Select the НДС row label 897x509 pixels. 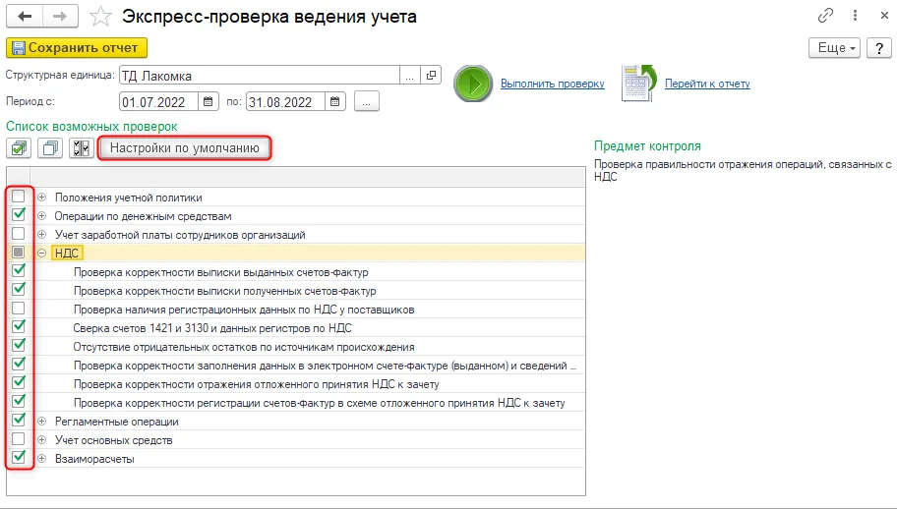pos(67,254)
